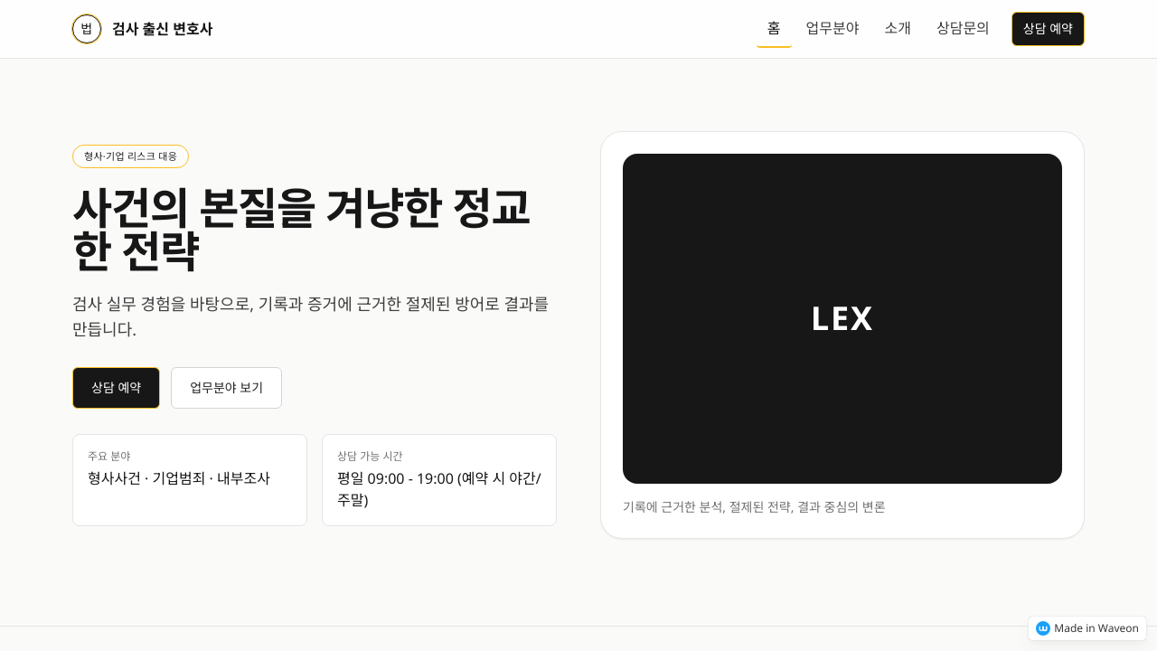Open the 홈 navigation tab

pos(774,29)
